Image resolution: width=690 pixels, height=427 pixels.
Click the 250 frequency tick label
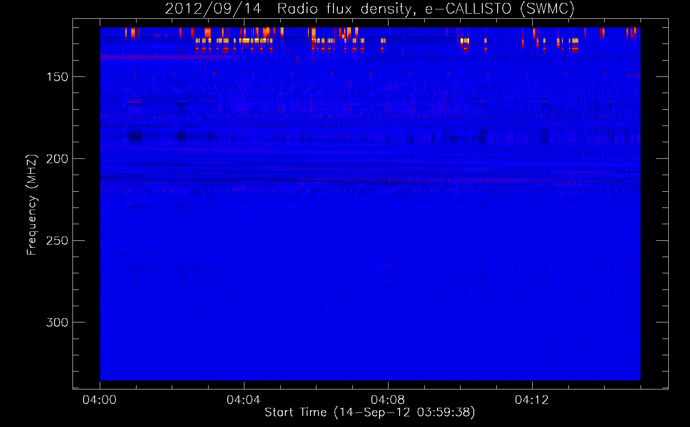coord(57,241)
